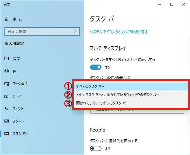Click the vertical scrollbar on right edge
The height and width of the screenshot is (155, 190).
pyautogui.click(x=189, y=116)
